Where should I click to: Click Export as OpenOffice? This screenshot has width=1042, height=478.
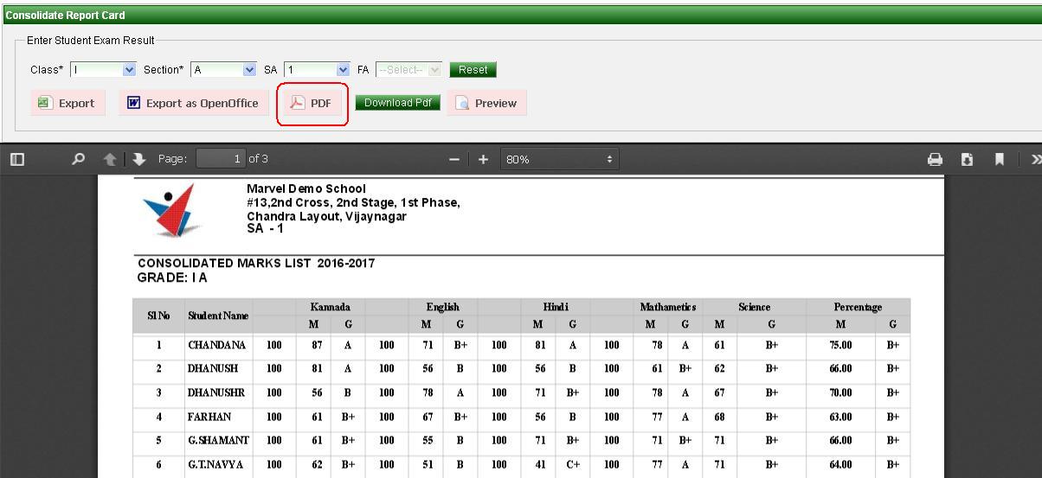click(x=193, y=104)
